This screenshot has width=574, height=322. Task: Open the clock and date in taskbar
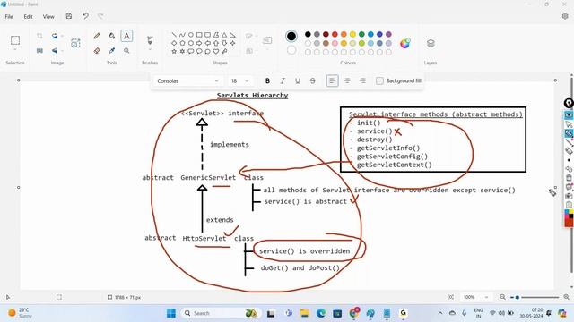pos(531,313)
